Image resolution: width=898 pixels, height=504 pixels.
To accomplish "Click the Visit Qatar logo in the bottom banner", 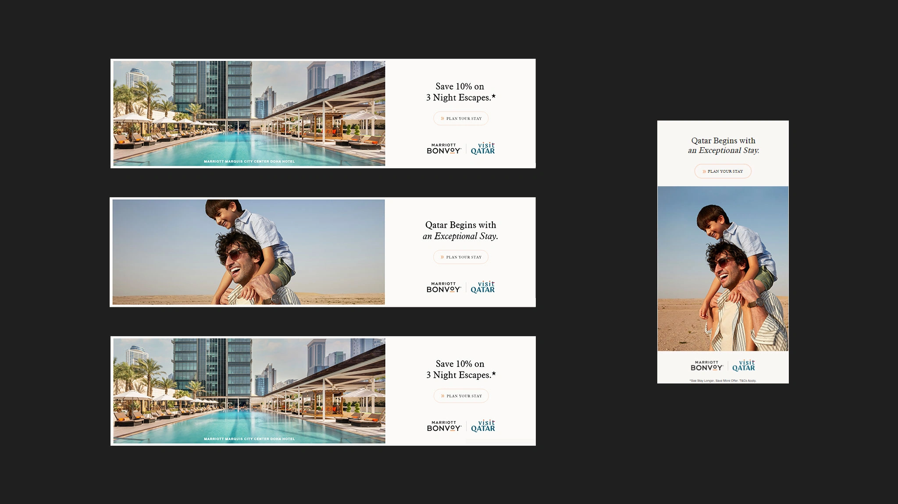I will coord(483,426).
